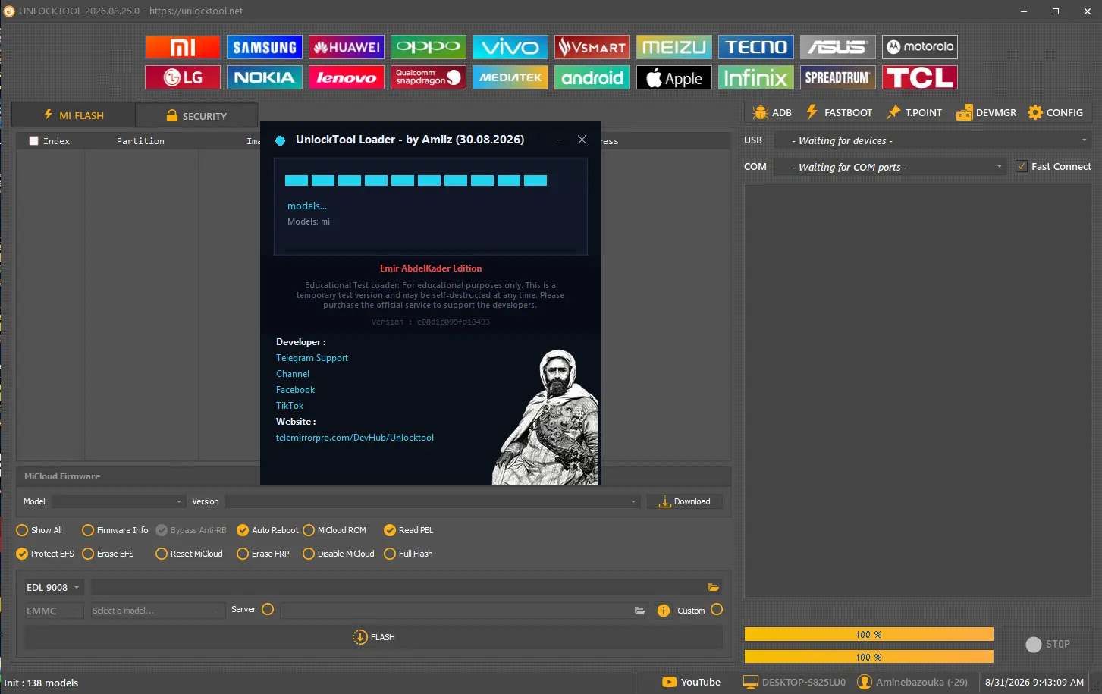This screenshot has height=694, width=1102.
Task: Expand the MiCloud Model dropdown
Action: 119,501
